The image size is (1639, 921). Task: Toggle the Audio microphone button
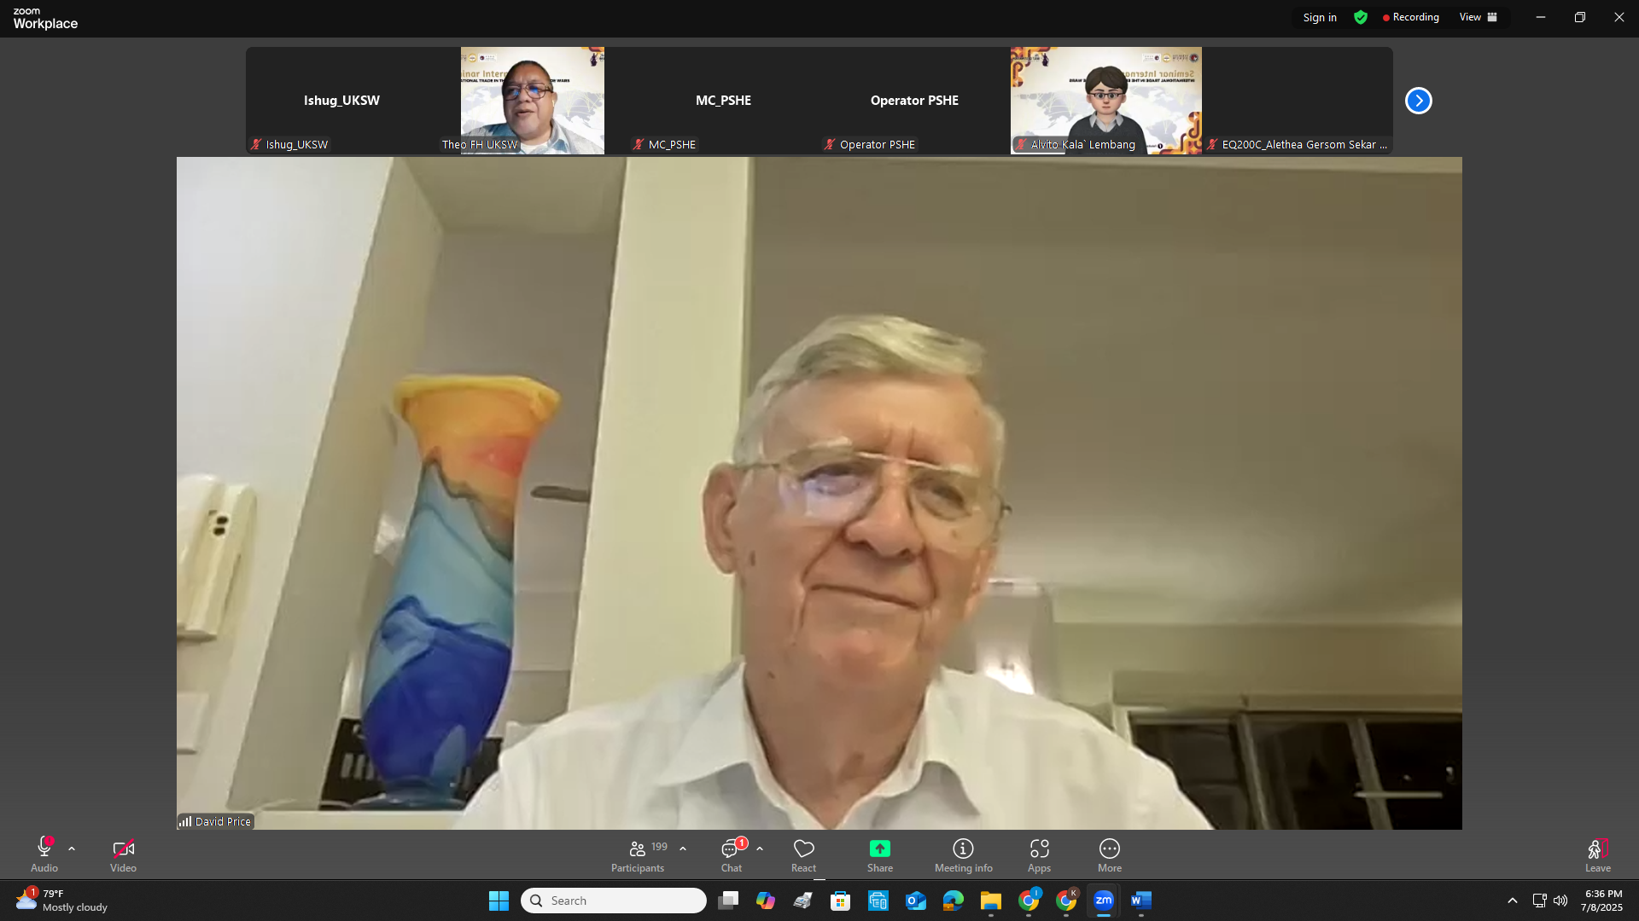pyautogui.click(x=44, y=854)
